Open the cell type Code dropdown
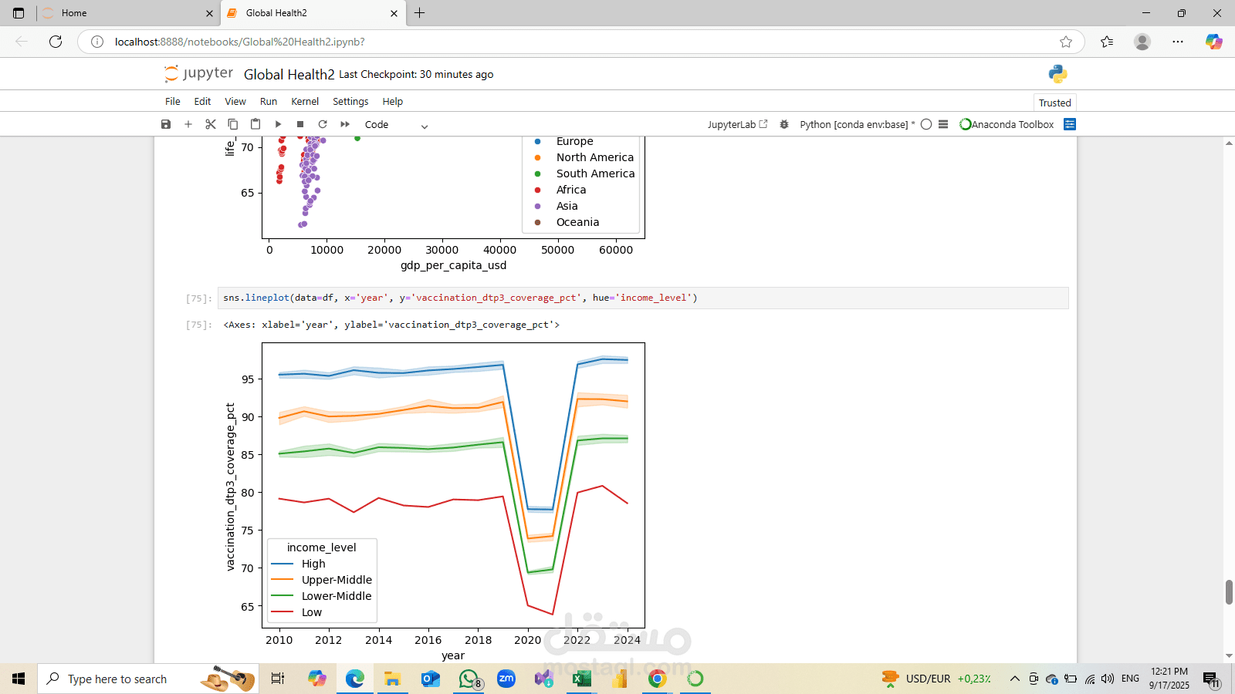This screenshot has height=694, width=1235. tap(396, 125)
